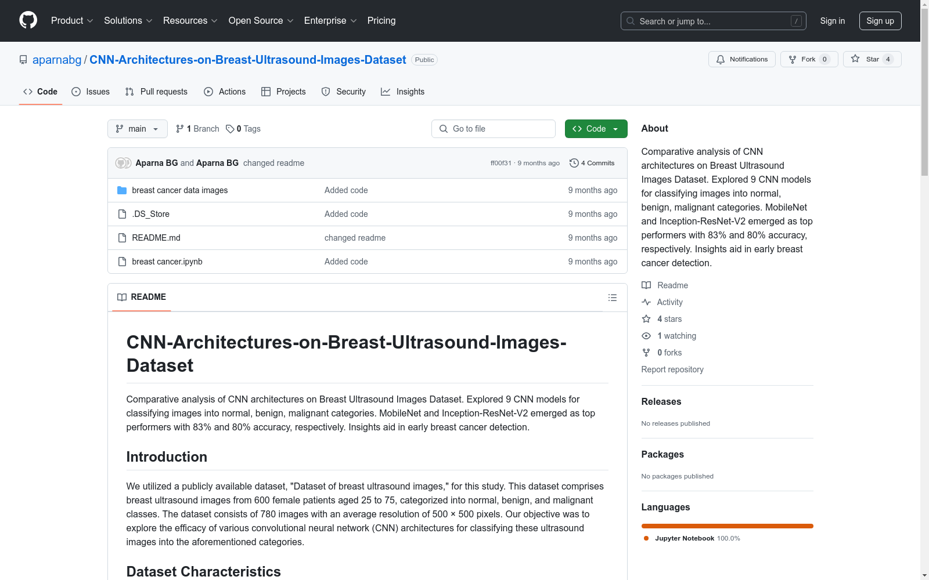Switch to the Projects tab
The image size is (929, 580).
click(283, 92)
